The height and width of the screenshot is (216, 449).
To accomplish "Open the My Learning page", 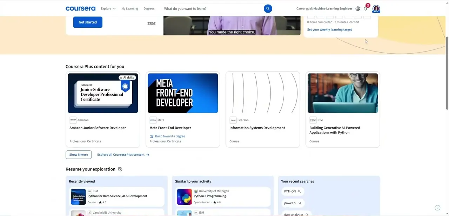I will point(129,8).
